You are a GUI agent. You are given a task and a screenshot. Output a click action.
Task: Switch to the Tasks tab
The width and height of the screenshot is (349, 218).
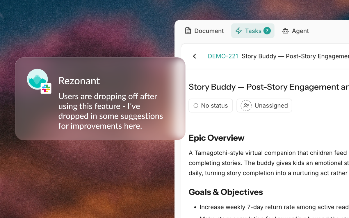click(x=253, y=31)
